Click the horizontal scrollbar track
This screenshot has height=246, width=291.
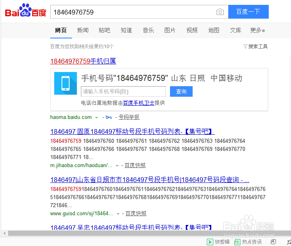[149, 233]
